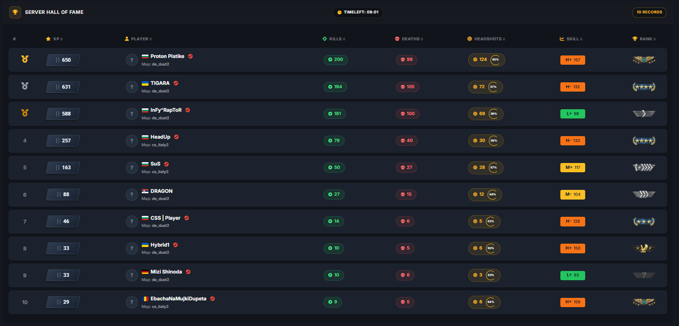This screenshot has width=679, height=326.
Task: Sort leaderboard by Deaths
Action: 409,39
